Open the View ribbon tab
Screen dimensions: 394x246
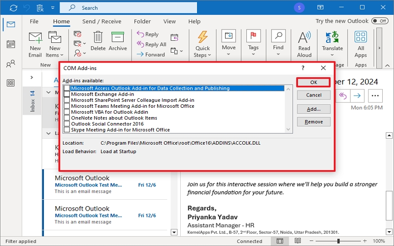point(169,22)
